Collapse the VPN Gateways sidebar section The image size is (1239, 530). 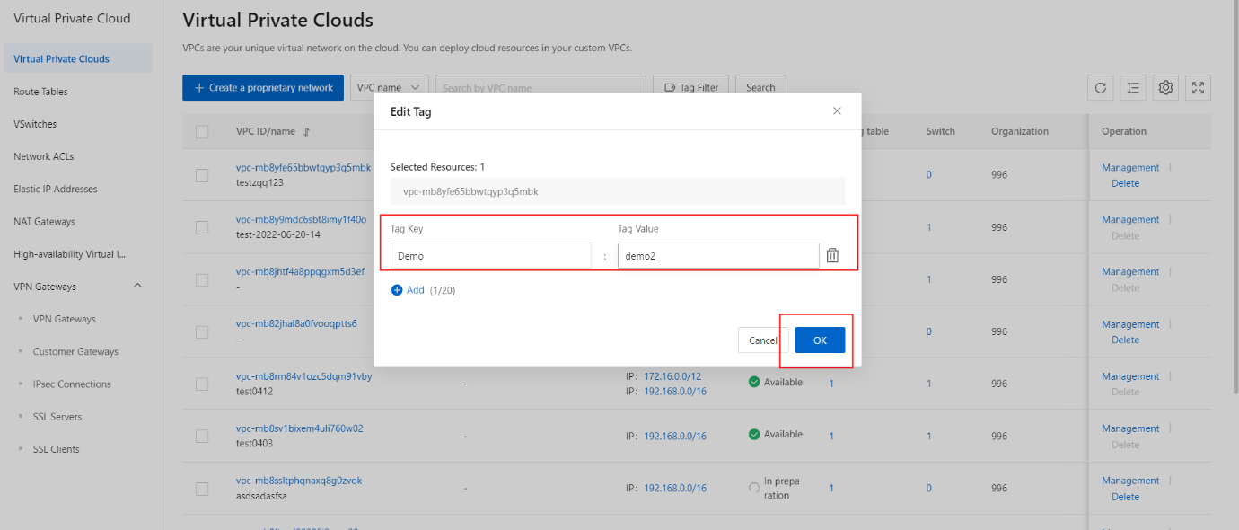(137, 287)
